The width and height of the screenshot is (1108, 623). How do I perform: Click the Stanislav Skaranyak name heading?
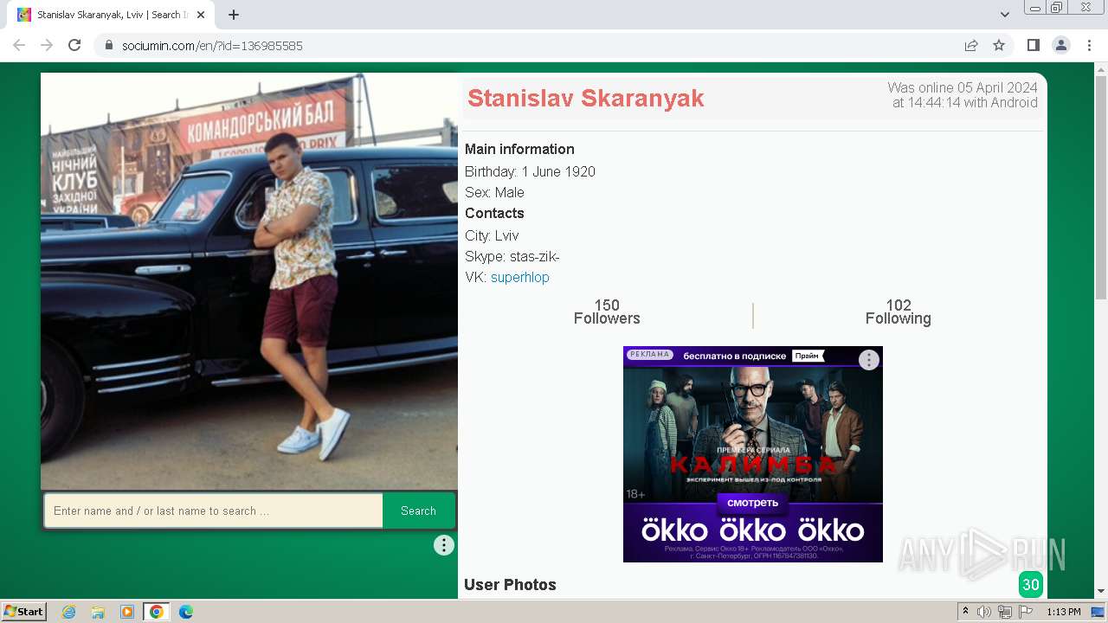[586, 99]
